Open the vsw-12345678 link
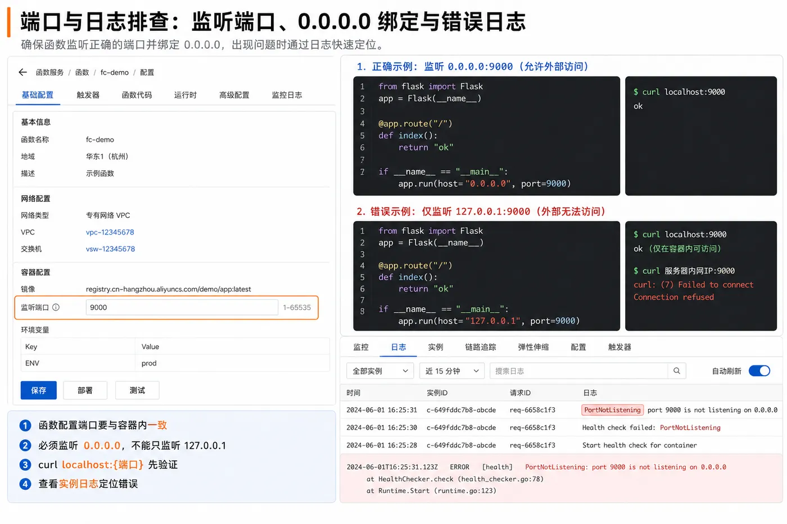This screenshot has height=524, width=787. 110,249
